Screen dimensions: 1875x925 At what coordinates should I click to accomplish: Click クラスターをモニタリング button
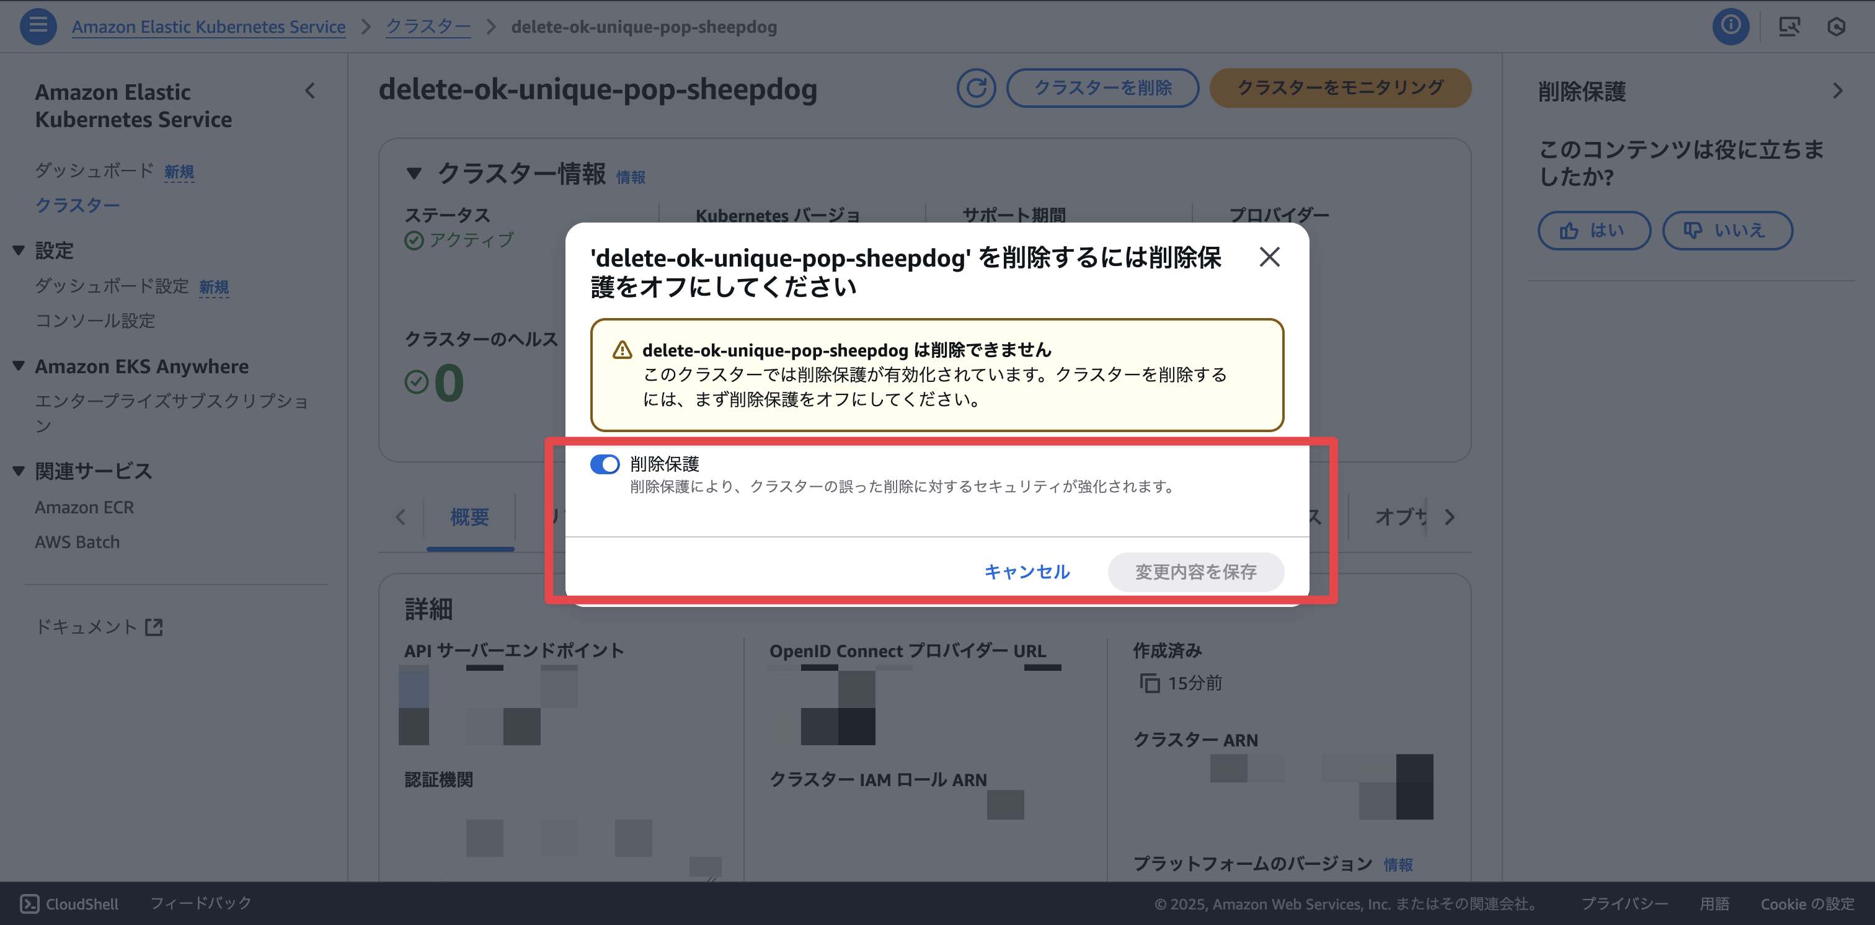click(x=1340, y=88)
